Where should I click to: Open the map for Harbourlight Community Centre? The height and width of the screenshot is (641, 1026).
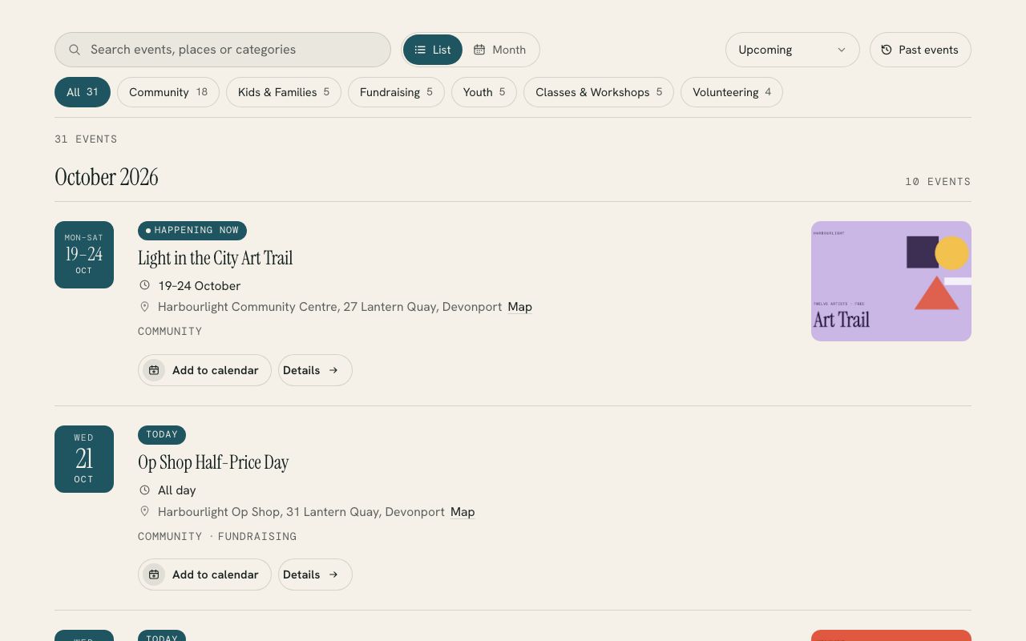tap(520, 307)
